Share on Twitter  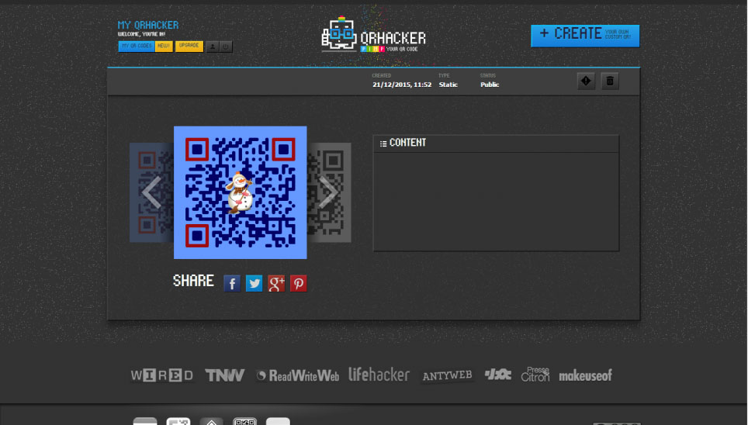[x=254, y=283]
